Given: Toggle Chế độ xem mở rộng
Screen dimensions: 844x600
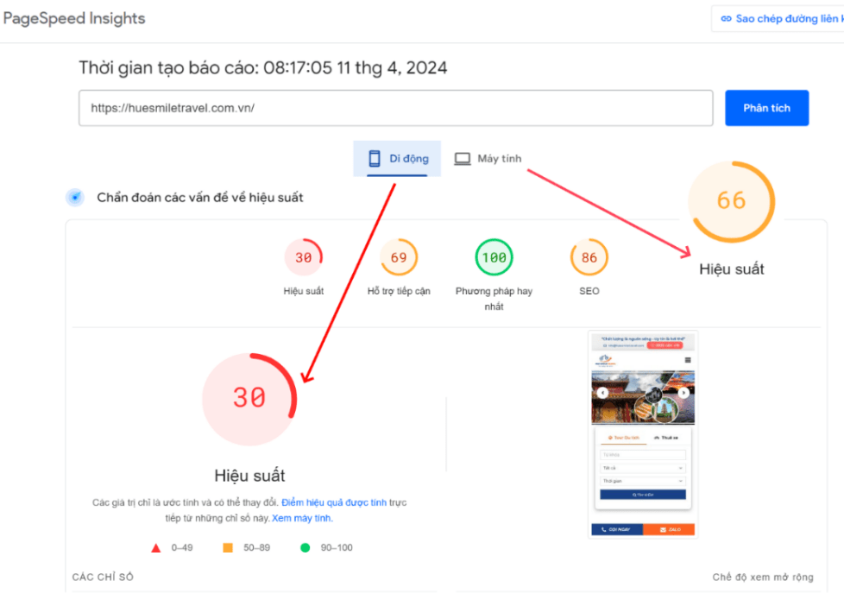Looking at the screenshot, I should tap(763, 578).
